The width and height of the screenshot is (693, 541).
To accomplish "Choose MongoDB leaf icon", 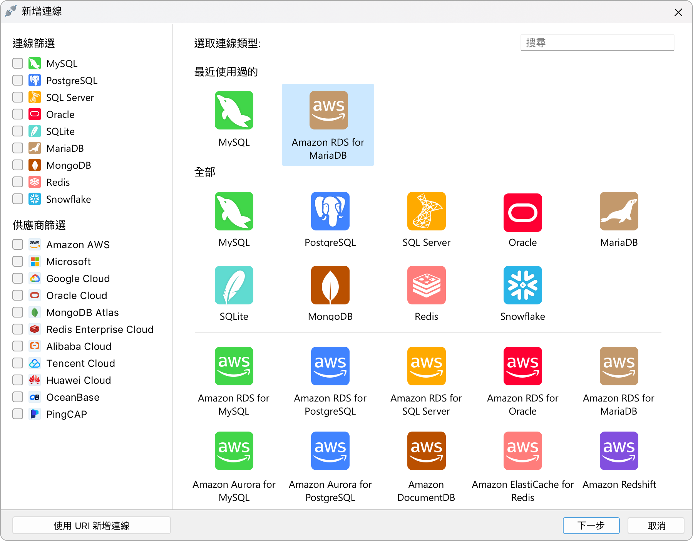I will [x=330, y=285].
